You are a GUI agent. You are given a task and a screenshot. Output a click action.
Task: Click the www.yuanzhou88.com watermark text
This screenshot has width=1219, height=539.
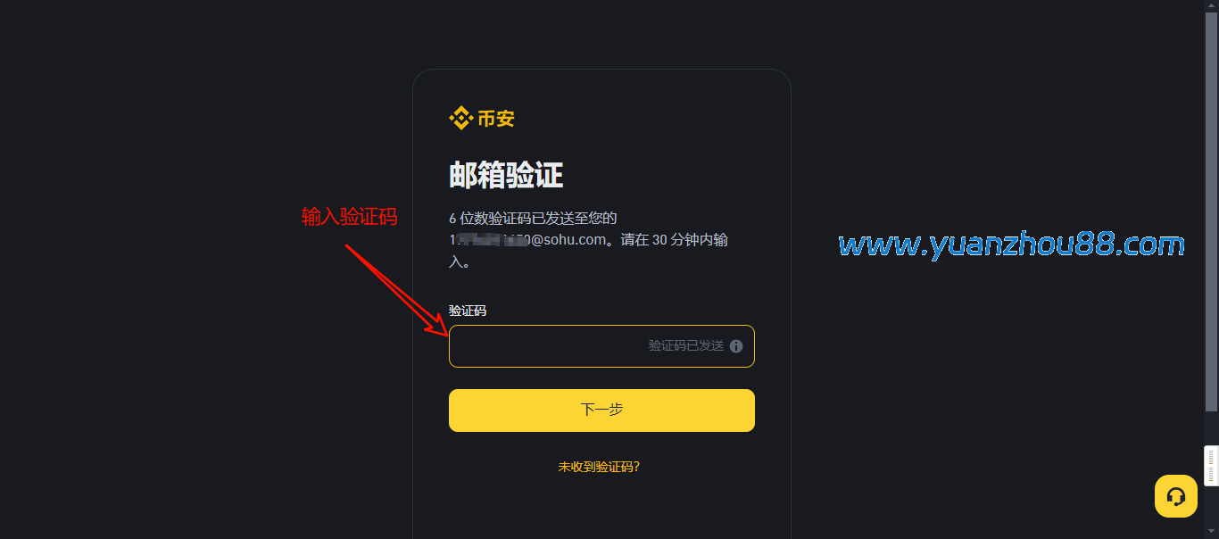(x=1011, y=244)
